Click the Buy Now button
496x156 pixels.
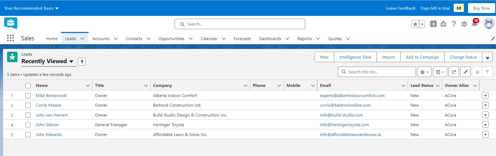[x=481, y=8]
